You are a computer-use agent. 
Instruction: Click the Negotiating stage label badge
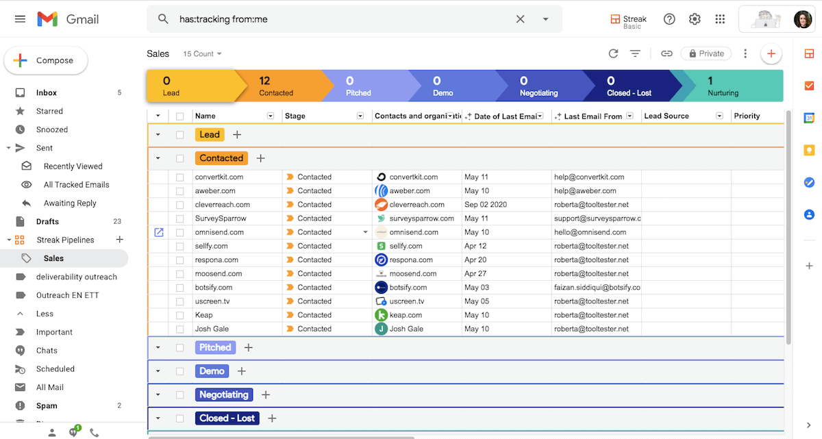click(224, 394)
